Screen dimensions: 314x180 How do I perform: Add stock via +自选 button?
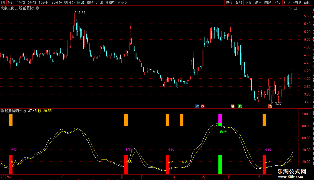tap(297, 2)
